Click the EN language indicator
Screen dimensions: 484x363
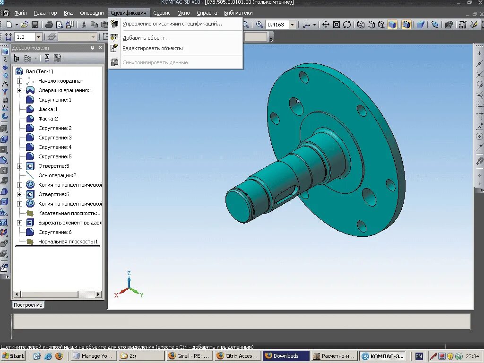tap(419, 356)
